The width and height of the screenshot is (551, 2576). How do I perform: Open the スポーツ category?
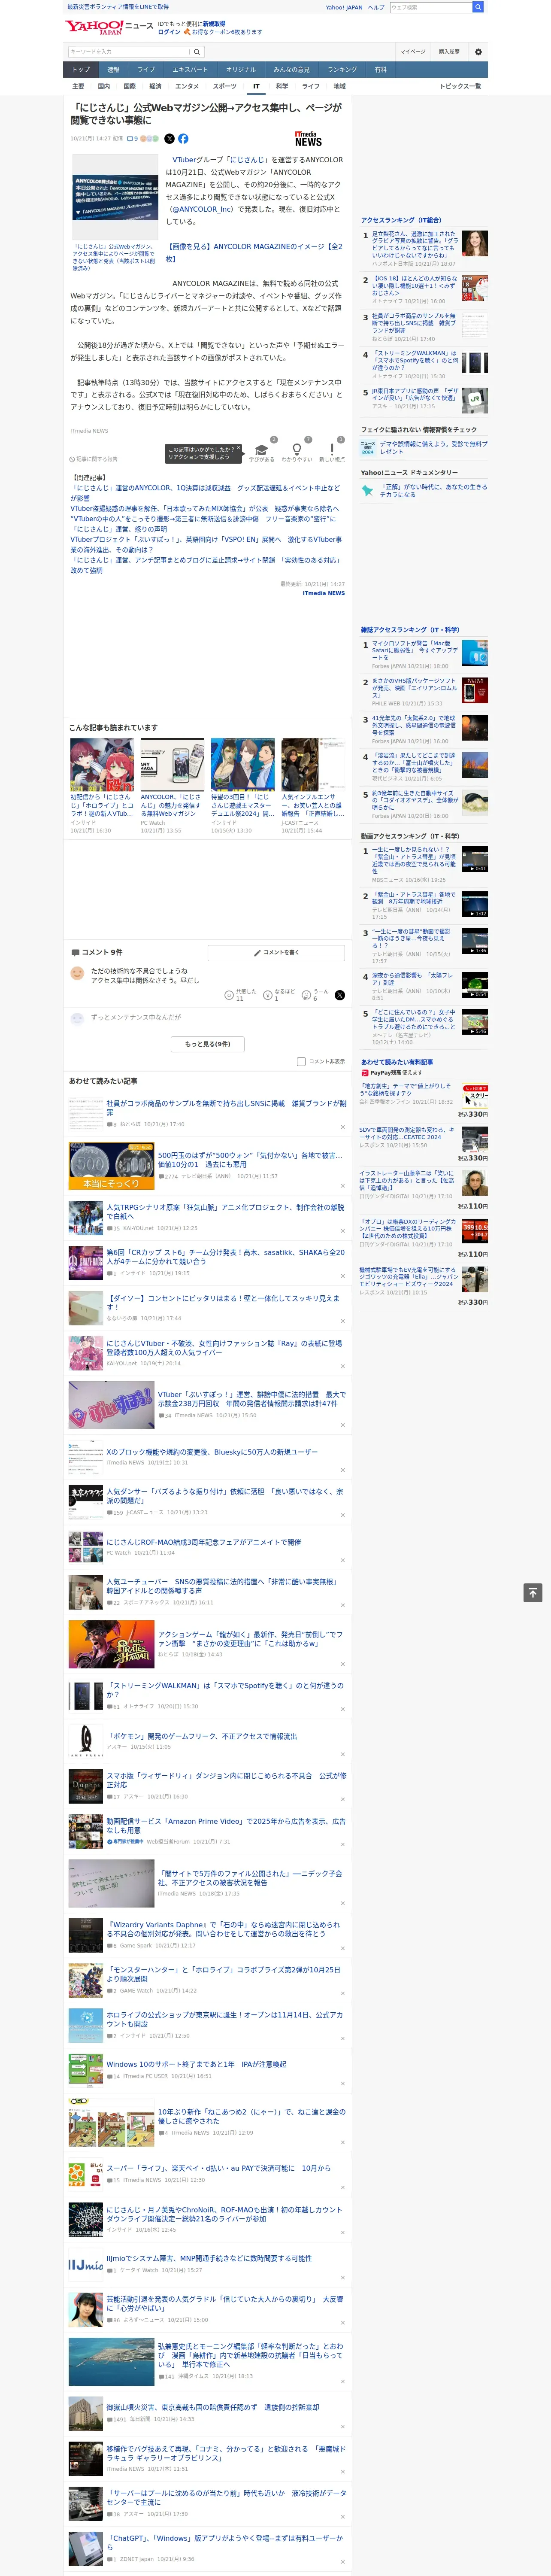[x=225, y=86]
